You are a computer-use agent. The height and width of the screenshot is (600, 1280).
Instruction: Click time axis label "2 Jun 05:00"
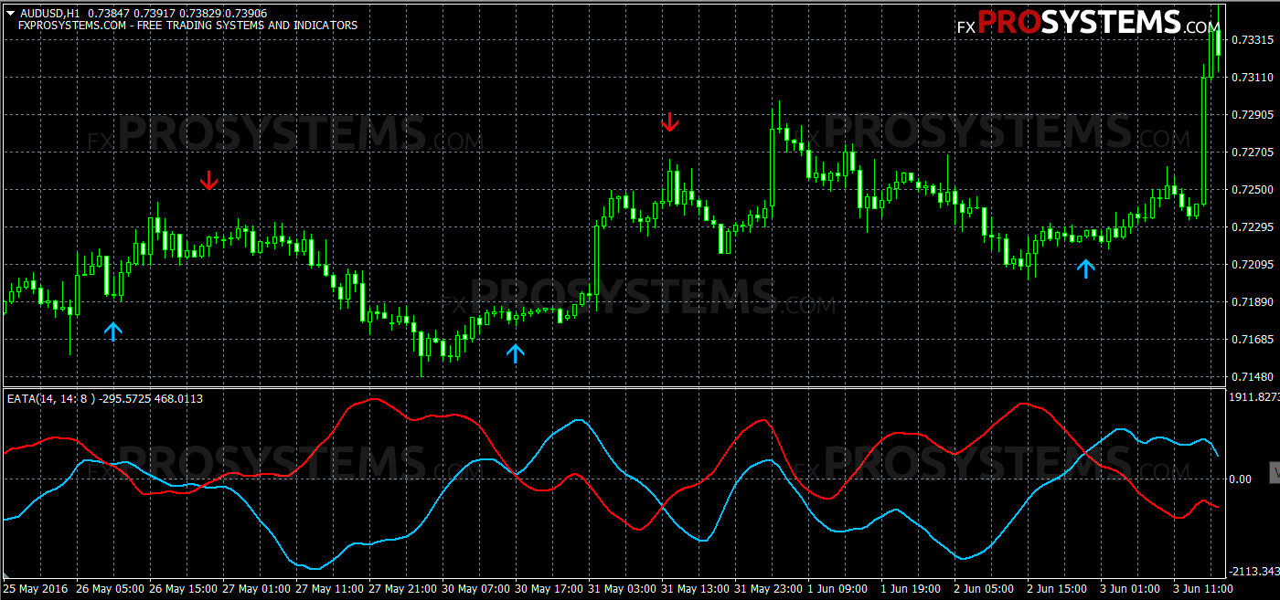(x=985, y=588)
